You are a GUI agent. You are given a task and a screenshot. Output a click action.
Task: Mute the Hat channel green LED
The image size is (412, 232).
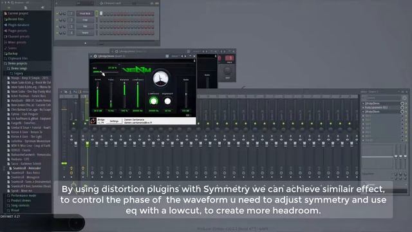[x=57, y=26]
